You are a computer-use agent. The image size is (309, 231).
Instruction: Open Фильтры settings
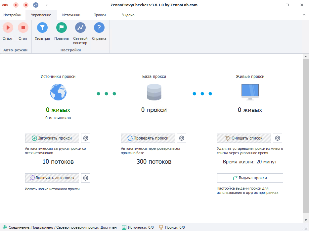pos(42,31)
